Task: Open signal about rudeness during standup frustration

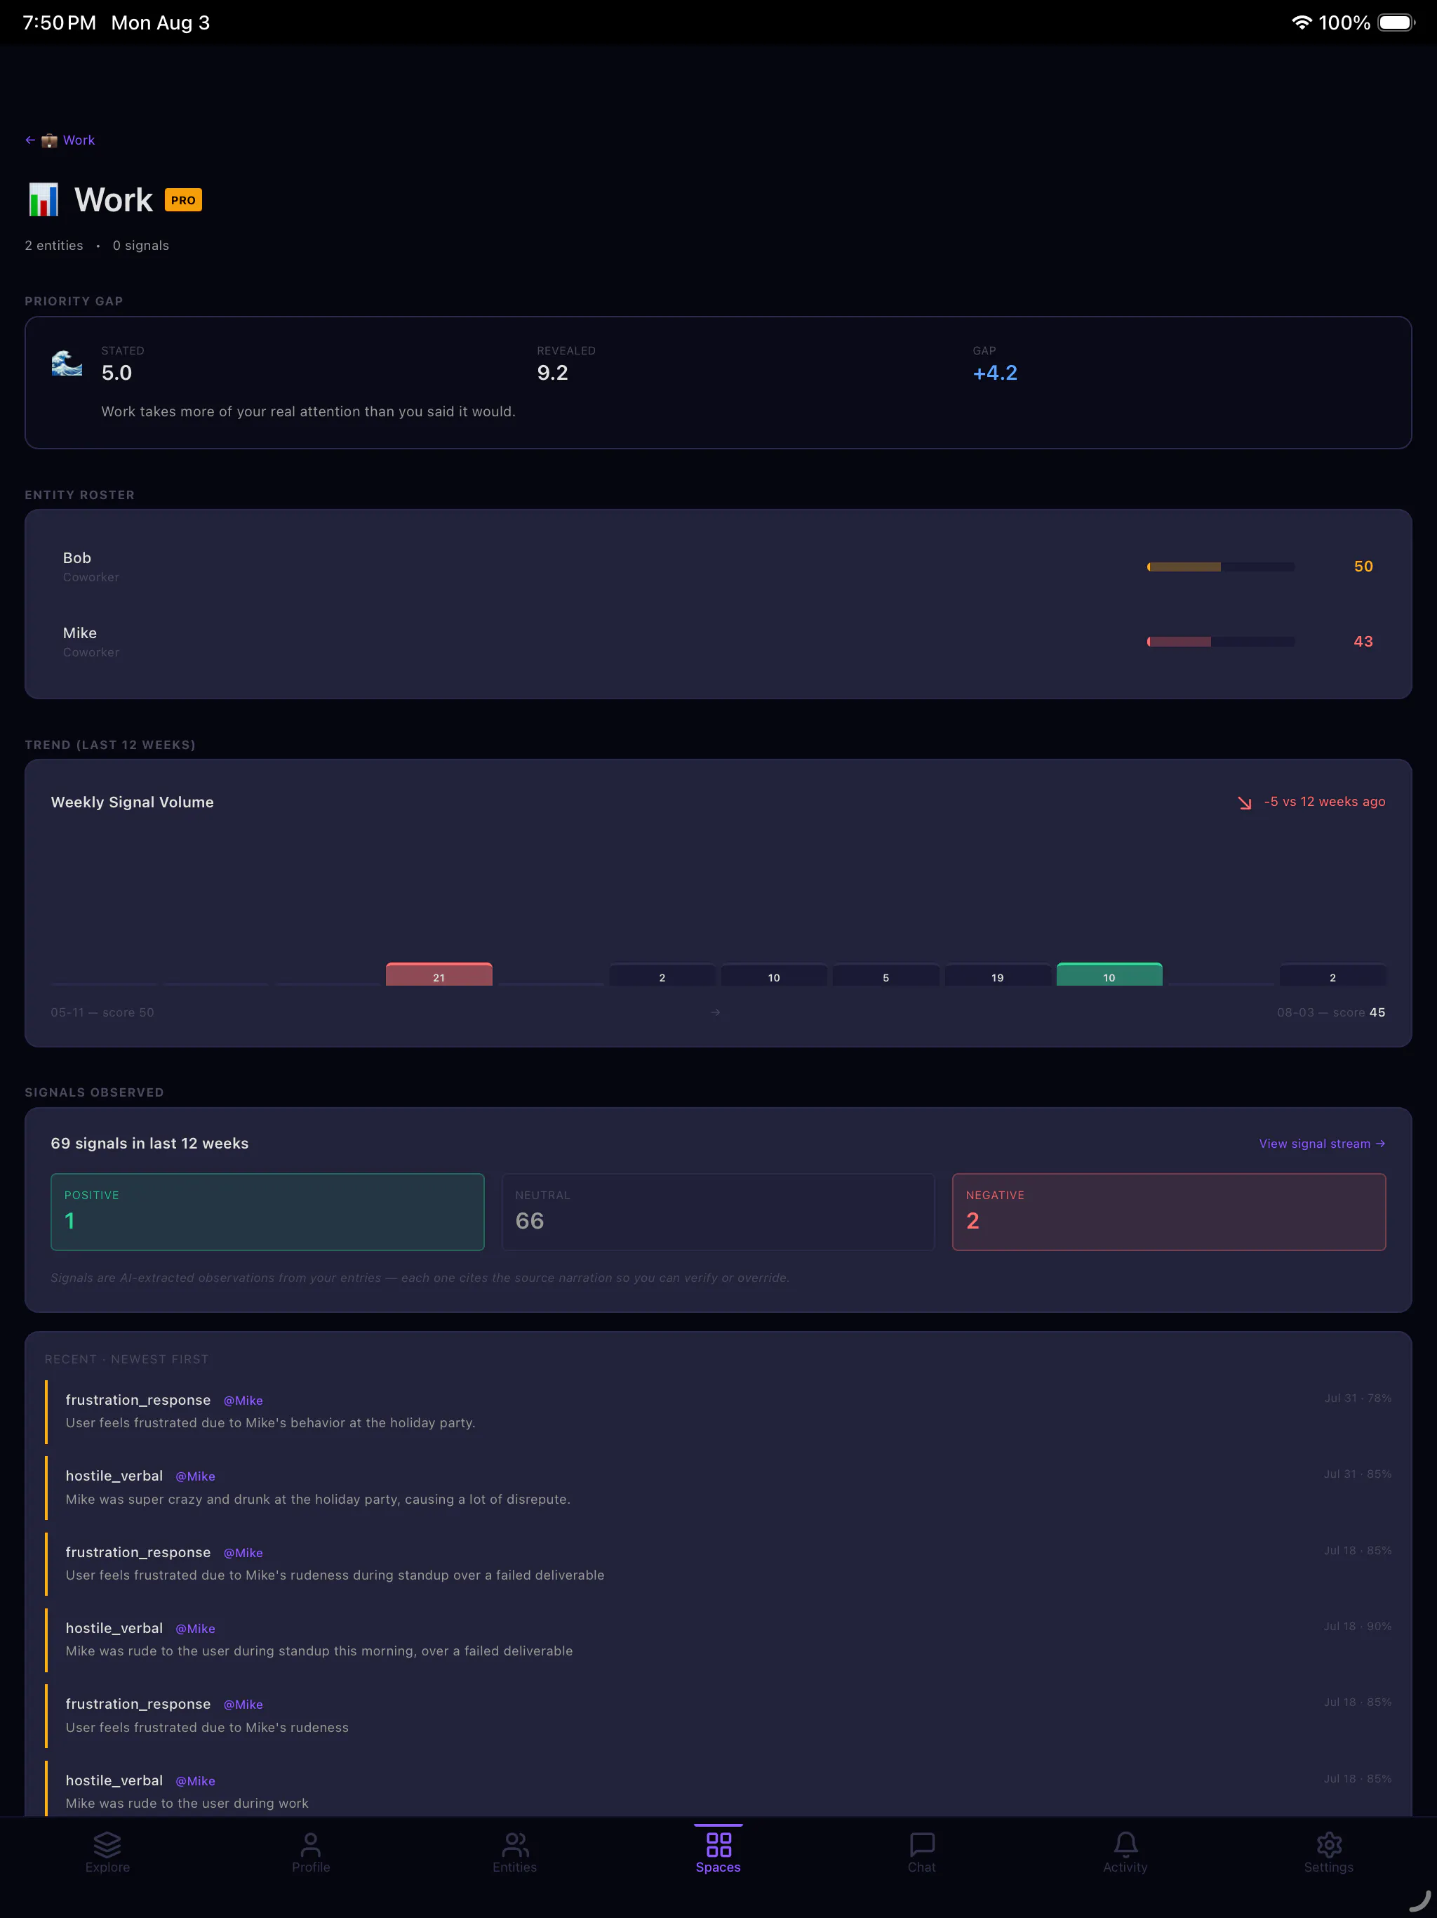Action: click(x=718, y=1563)
